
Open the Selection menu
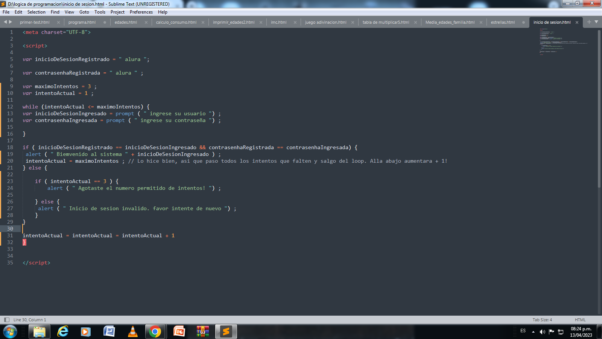[x=36, y=12]
